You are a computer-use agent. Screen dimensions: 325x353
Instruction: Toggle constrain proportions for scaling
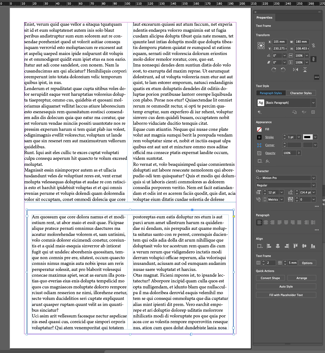[314, 59]
